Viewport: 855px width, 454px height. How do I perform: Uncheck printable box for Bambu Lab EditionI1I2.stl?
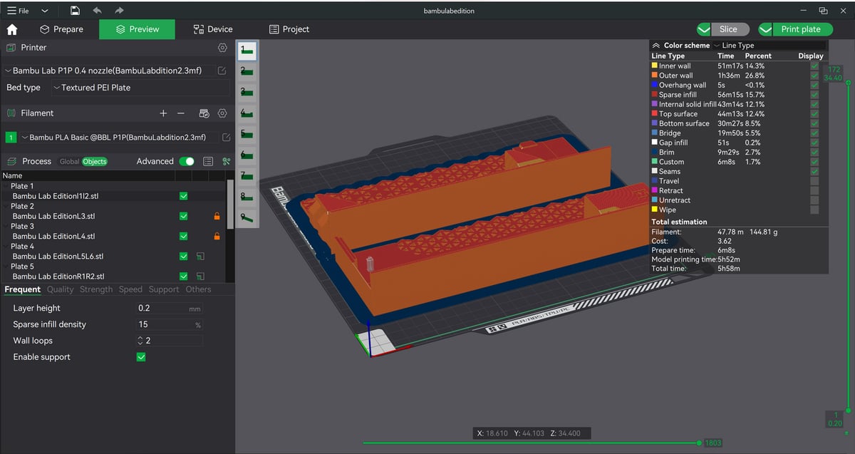(184, 196)
